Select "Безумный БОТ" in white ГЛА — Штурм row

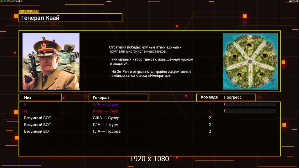(x=38, y=125)
